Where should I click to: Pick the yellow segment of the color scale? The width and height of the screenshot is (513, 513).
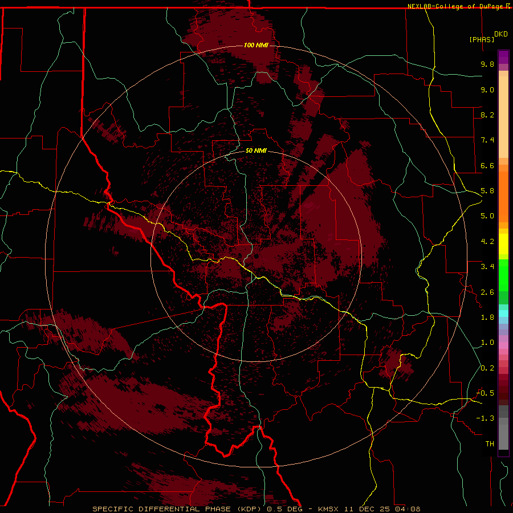click(x=503, y=244)
